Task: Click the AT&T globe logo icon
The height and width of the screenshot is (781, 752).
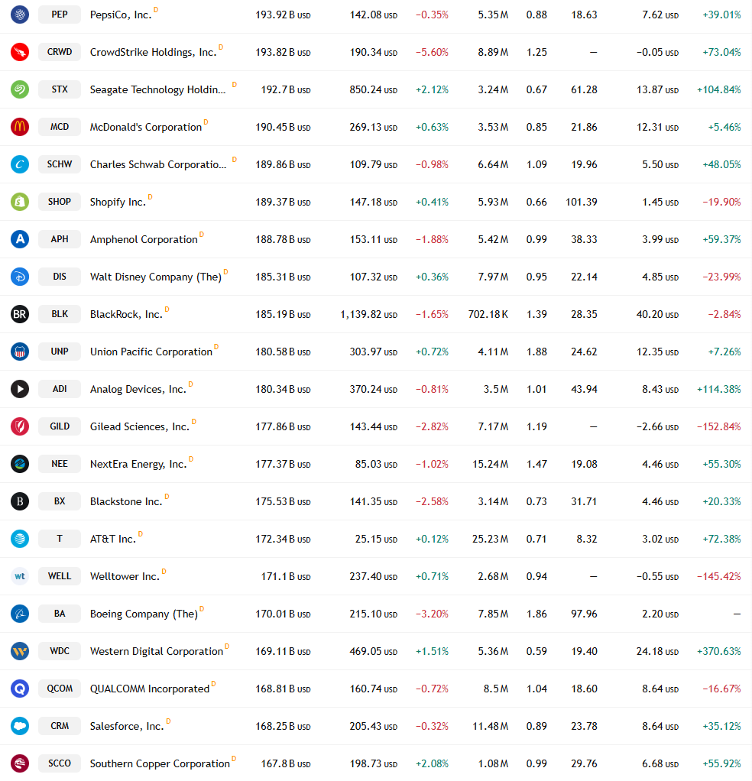Action: [20, 539]
